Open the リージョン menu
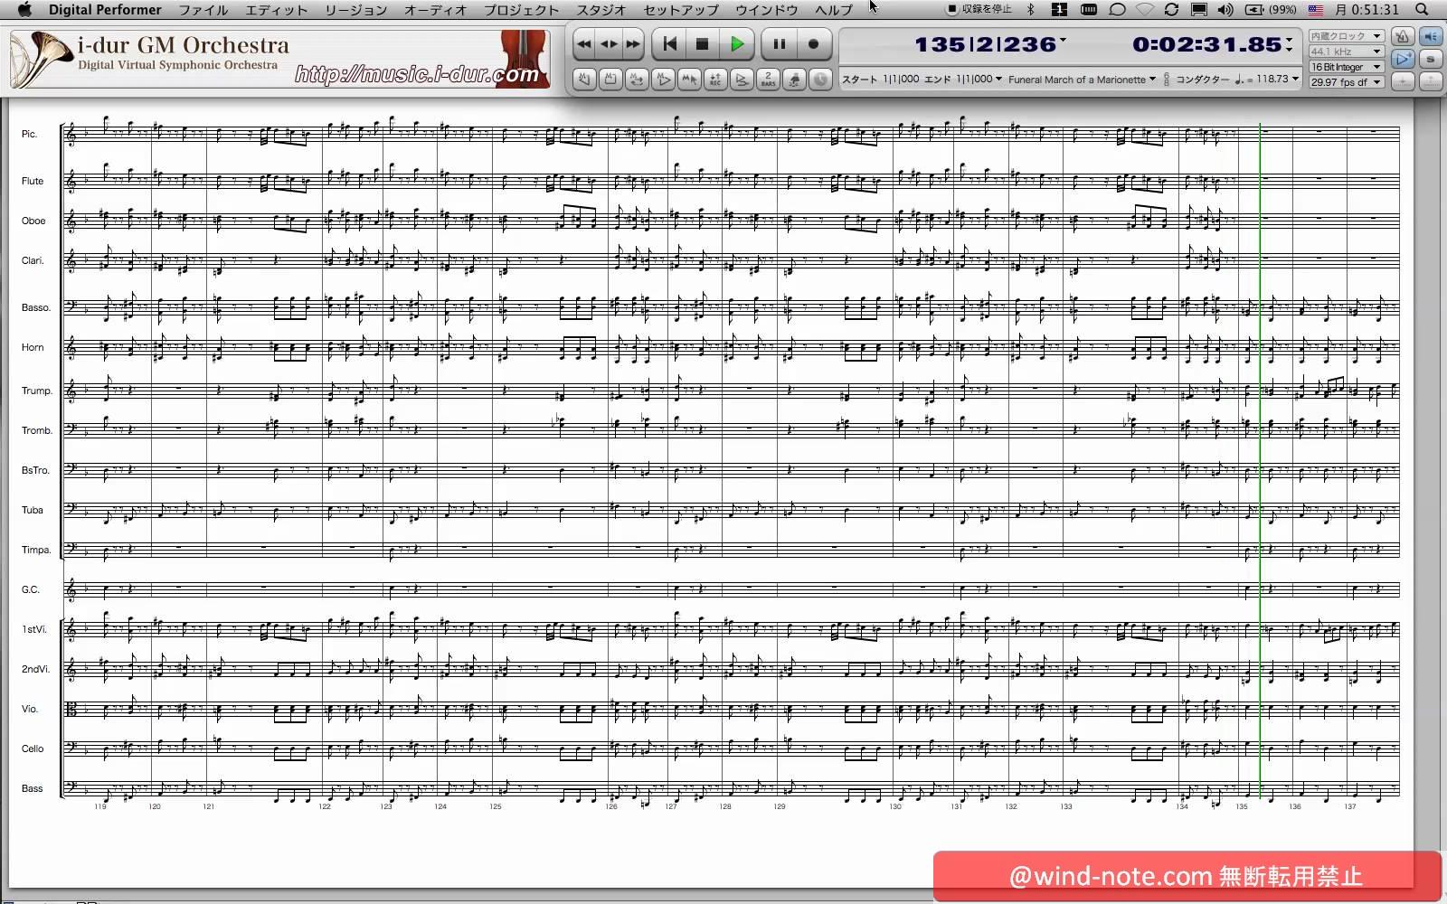The width and height of the screenshot is (1447, 904). tap(356, 10)
